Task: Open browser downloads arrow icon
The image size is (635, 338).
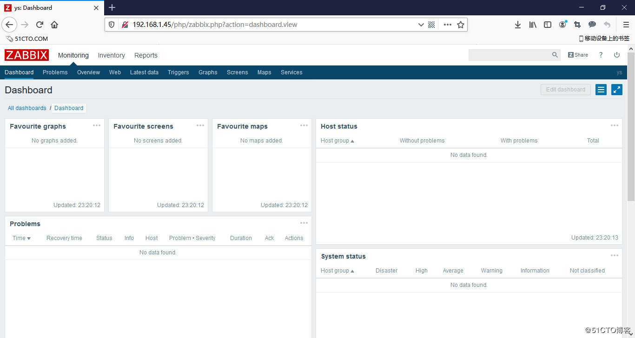Action: tap(517, 25)
